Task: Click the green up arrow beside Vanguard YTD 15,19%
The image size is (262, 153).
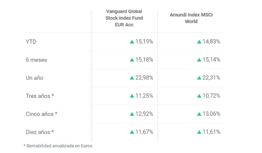Action: pyautogui.click(x=132, y=42)
